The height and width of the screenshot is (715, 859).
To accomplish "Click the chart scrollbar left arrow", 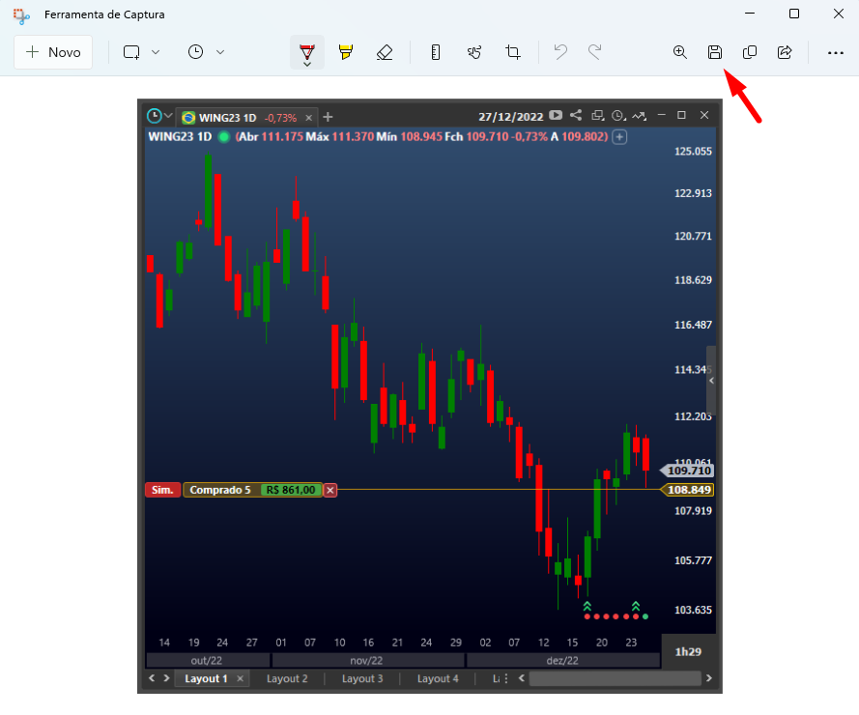I will point(522,678).
